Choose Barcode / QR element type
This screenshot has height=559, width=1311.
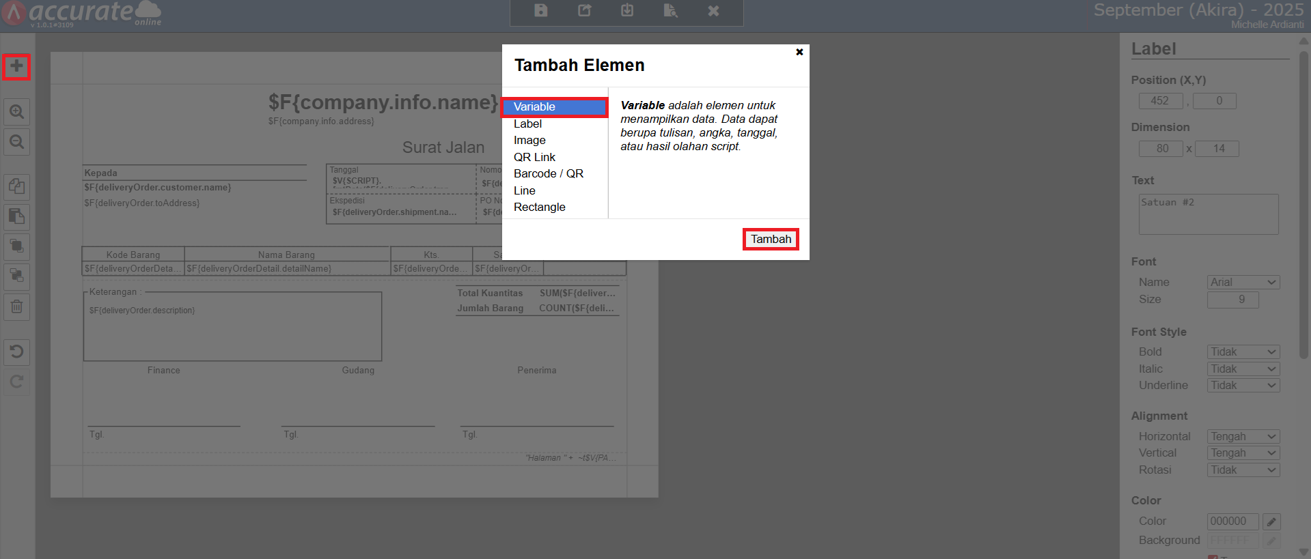point(548,174)
